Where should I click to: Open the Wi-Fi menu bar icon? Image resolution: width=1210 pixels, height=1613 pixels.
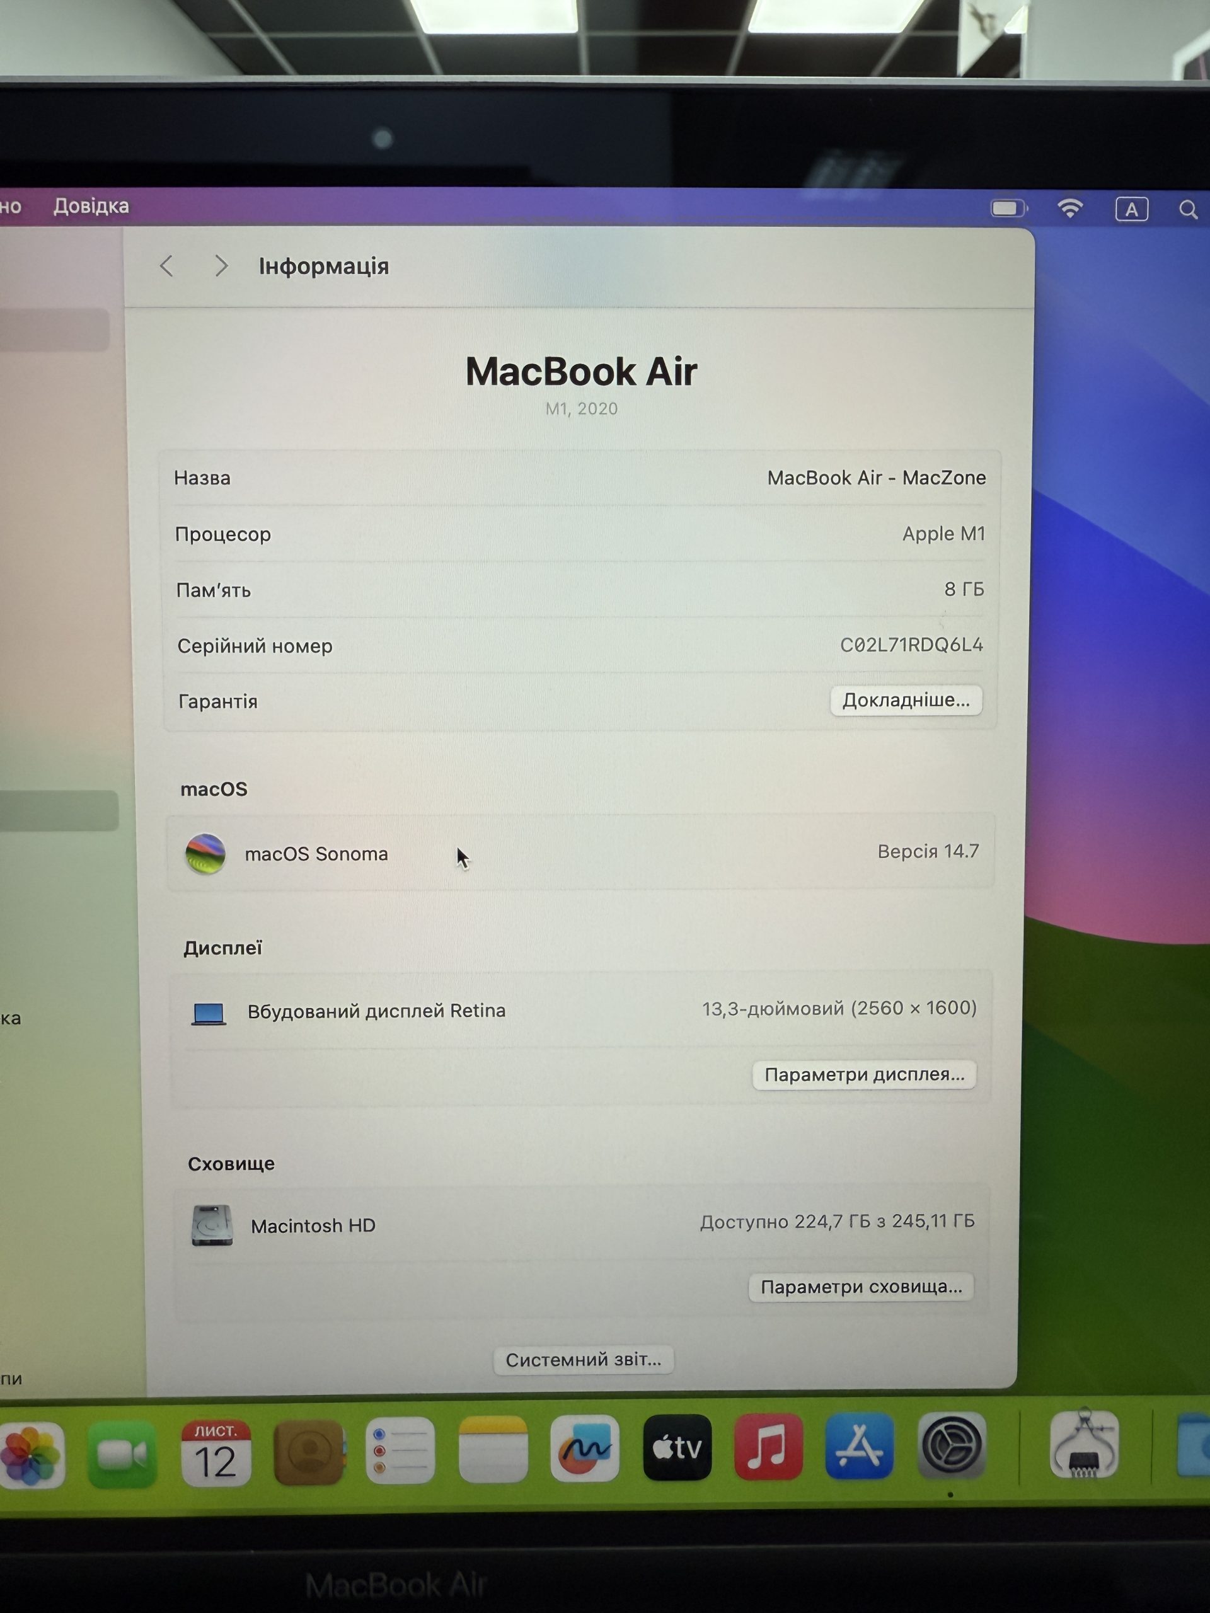[1069, 209]
